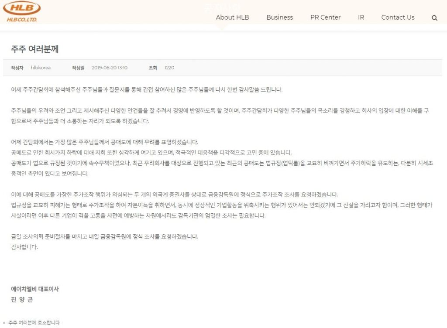
Task: Click the 작성일 label
Action: pos(78,68)
